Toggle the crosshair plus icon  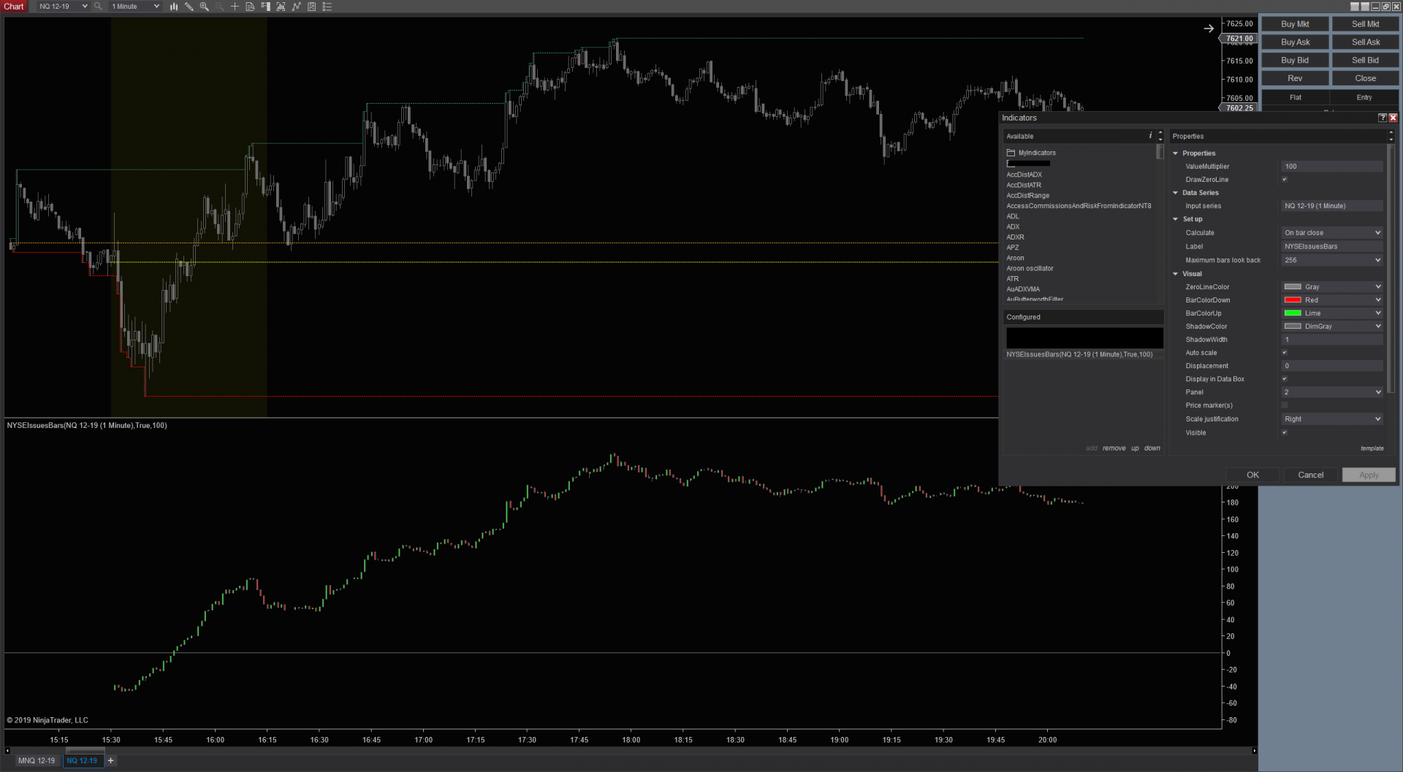point(235,7)
